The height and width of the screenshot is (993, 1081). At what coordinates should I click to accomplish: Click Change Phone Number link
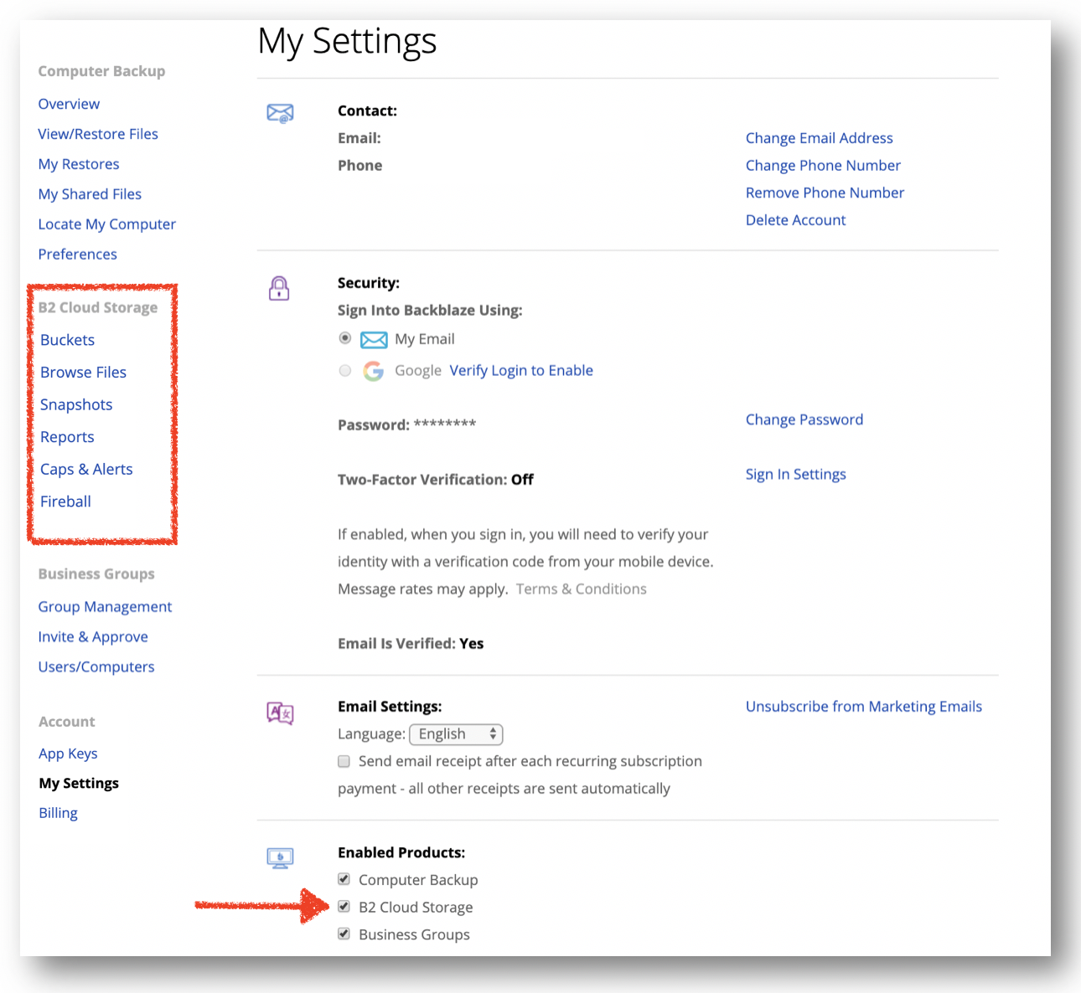pyautogui.click(x=823, y=166)
